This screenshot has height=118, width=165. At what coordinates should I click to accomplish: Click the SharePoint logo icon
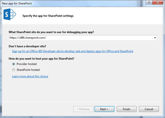(9, 16)
